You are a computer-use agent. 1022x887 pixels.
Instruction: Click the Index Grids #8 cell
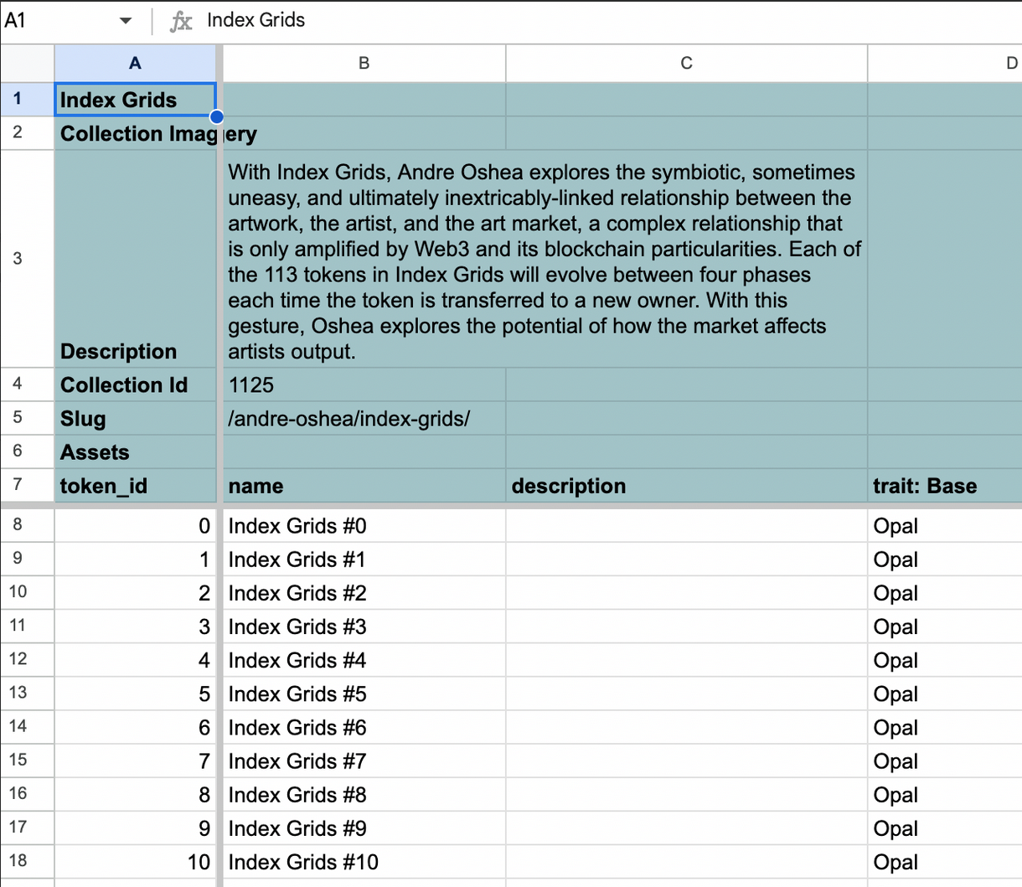coord(364,794)
